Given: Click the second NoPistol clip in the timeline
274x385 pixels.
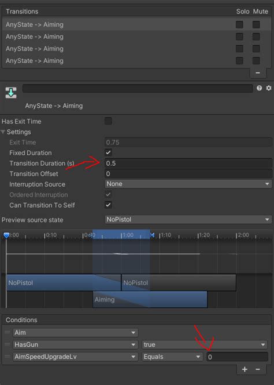Looking at the screenshot, I should click(x=179, y=282).
